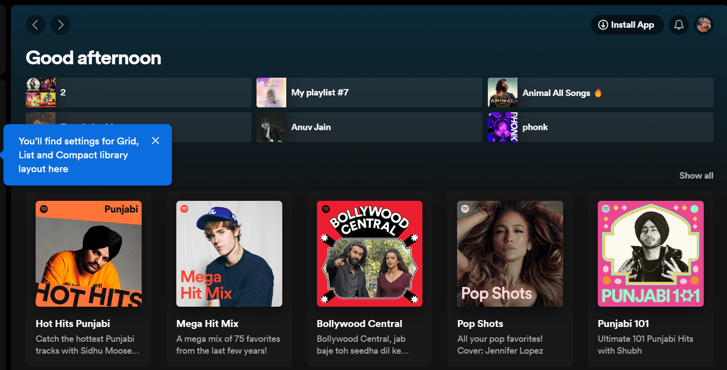Screen dimensions: 727x370
Task: Go forward using the right arrow button
Action: (60, 25)
